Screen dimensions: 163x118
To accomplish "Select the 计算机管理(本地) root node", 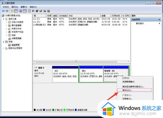I will pos(13,16).
